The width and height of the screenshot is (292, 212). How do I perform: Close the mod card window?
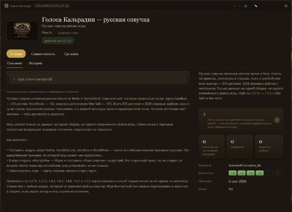tap(286, 6)
